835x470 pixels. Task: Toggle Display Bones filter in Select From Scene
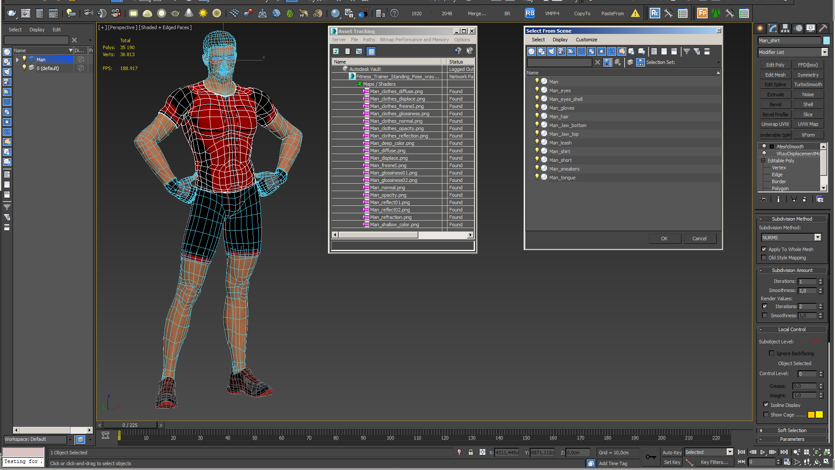tap(611, 51)
